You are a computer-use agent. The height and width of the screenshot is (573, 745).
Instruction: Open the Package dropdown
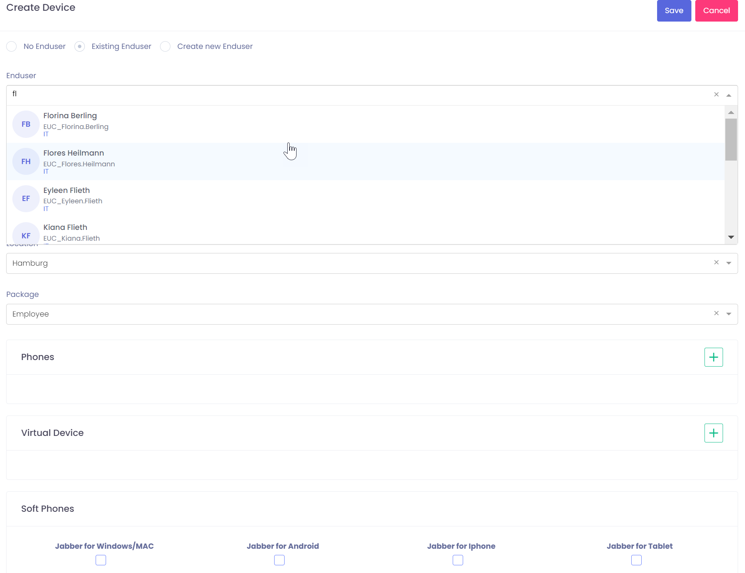point(729,313)
